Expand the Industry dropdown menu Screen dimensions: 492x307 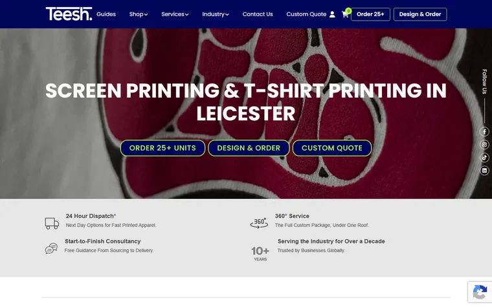[x=215, y=14]
